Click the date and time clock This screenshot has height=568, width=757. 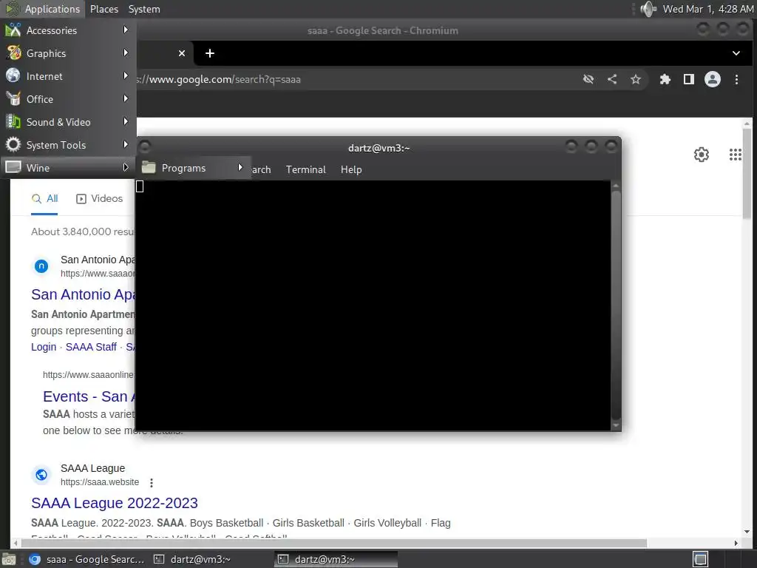(x=707, y=9)
